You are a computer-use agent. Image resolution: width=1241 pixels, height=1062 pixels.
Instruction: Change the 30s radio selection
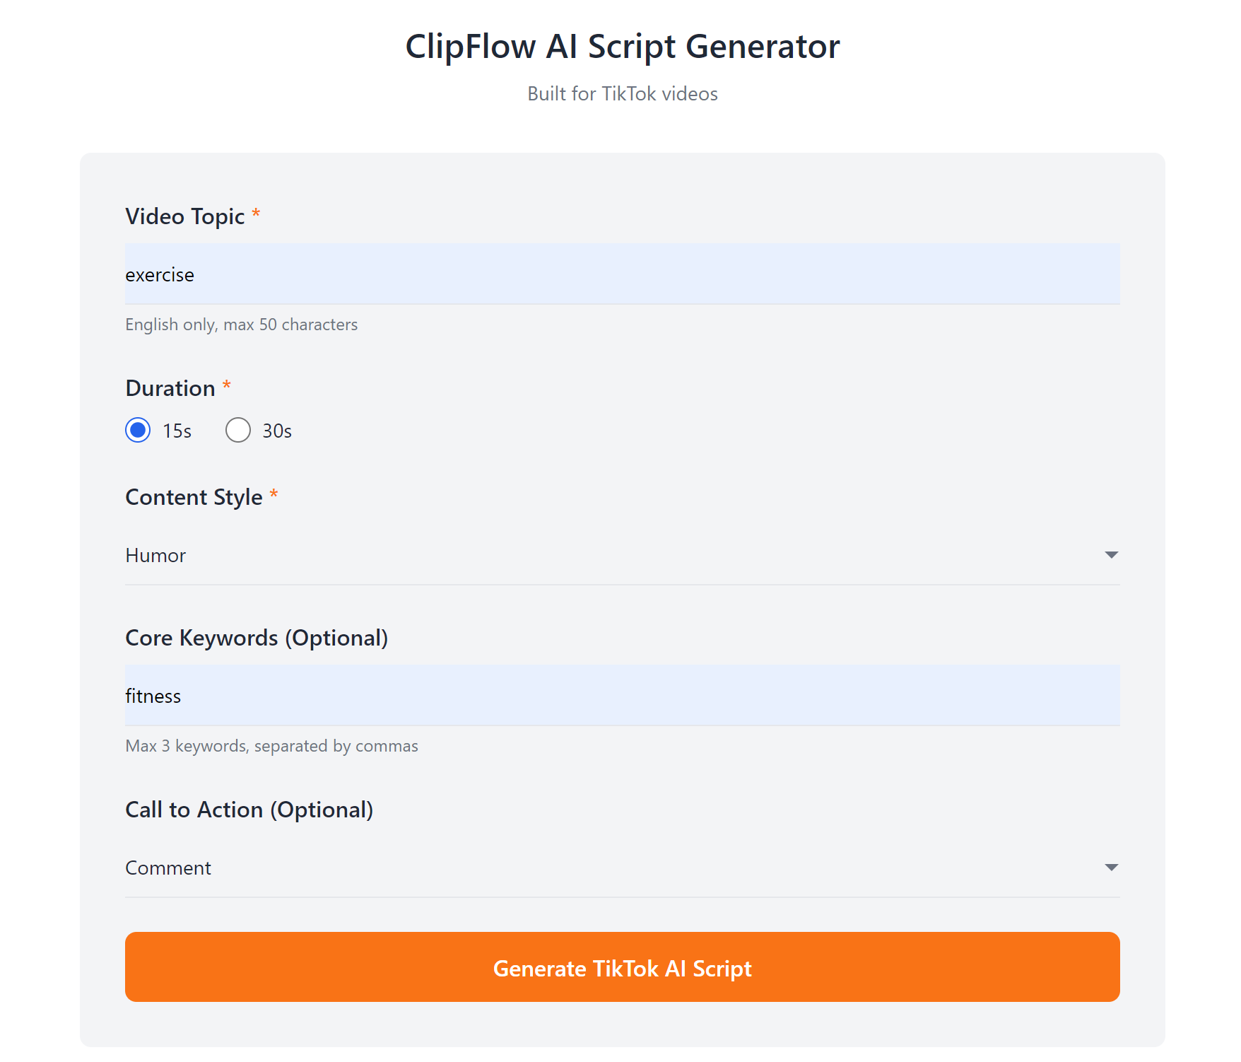coord(238,429)
